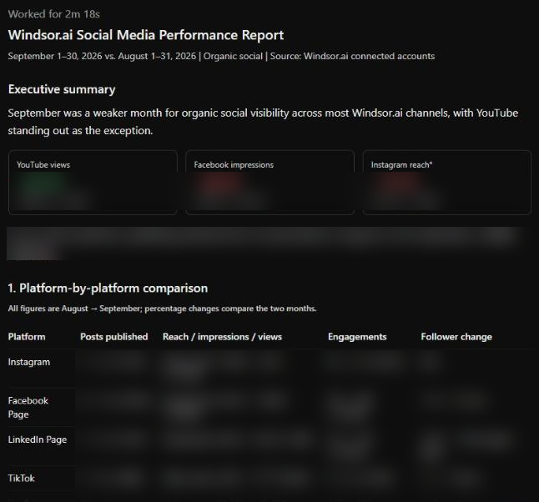The image size is (539, 502).
Task: Select the 'Facebook Page' table row label
Action: [x=28, y=408]
